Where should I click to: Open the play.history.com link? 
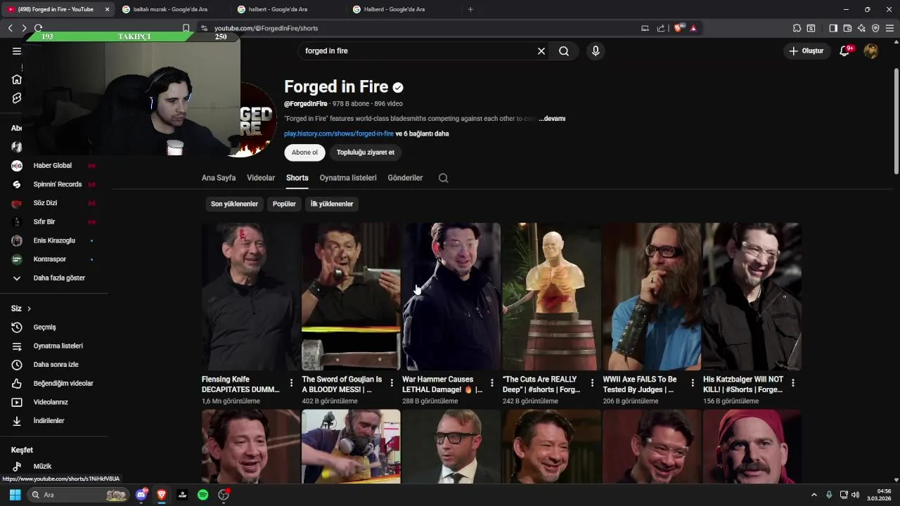pyautogui.click(x=339, y=134)
